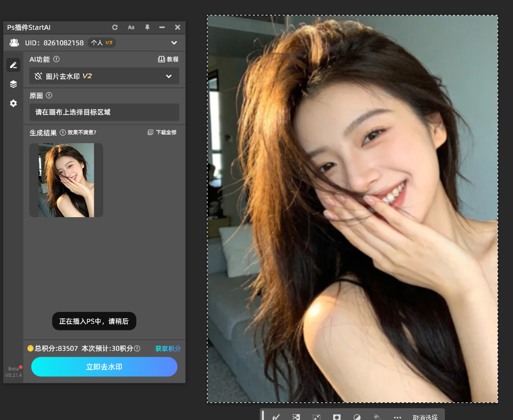
Task: Pin the StartAI plugin panel
Action: (147, 27)
